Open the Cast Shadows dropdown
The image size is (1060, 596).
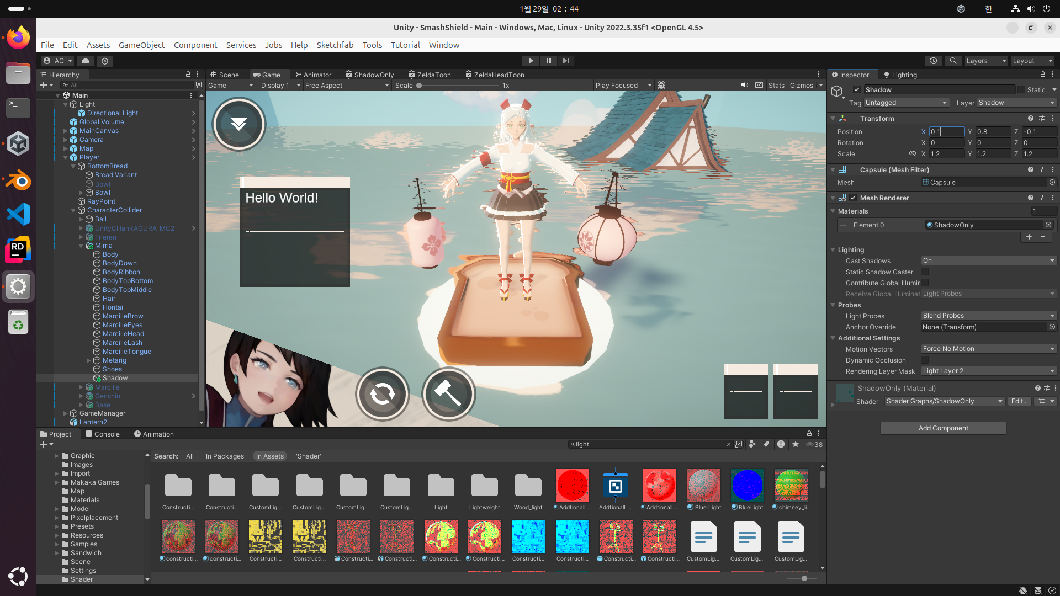point(989,260)
